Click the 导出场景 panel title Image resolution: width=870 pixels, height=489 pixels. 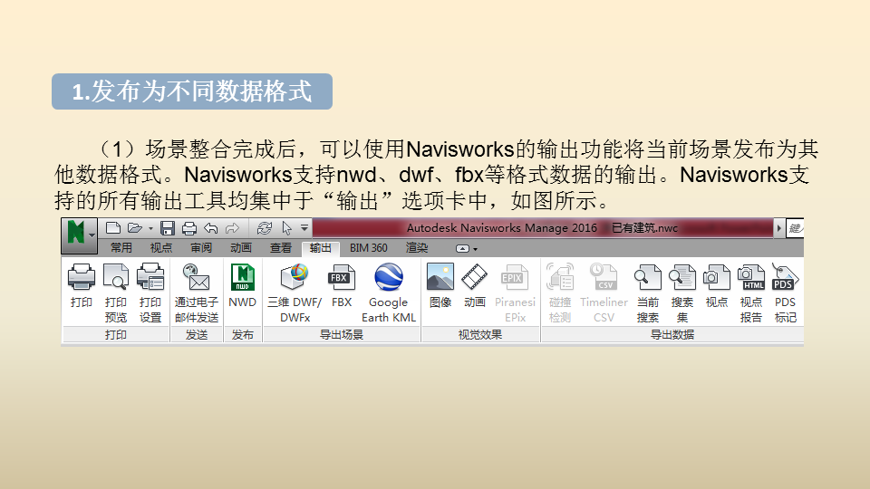click(342, 335)
